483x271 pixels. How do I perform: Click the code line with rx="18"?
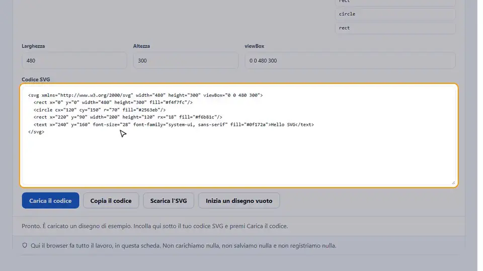pos(128,117)
